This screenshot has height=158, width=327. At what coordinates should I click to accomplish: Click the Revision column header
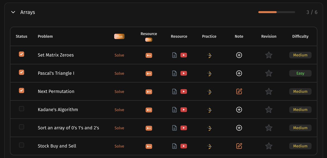point(269,36)
